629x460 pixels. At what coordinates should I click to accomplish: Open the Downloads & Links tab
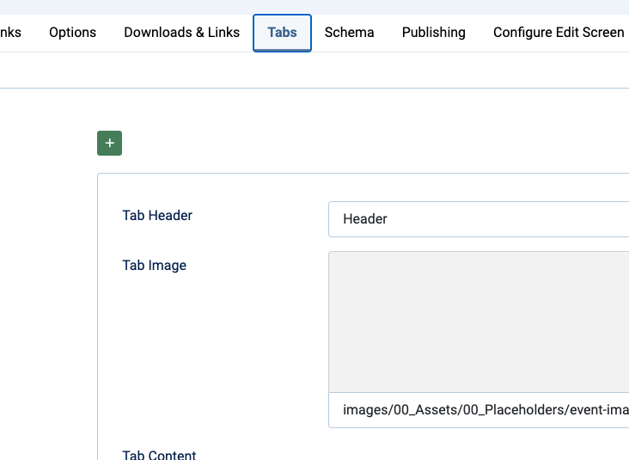(181, 33)
